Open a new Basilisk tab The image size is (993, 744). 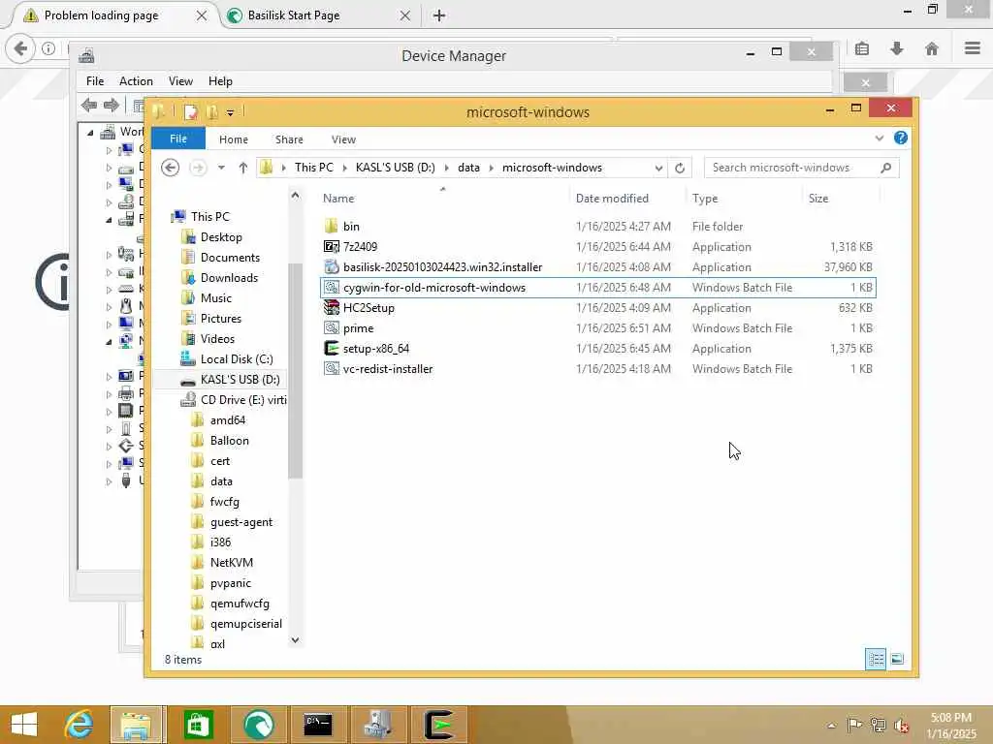439,15
